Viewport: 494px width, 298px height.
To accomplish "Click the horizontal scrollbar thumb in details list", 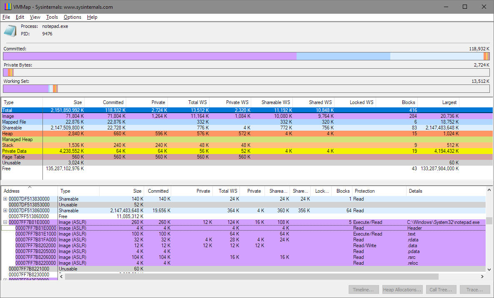I will click(x=252, y=276).
